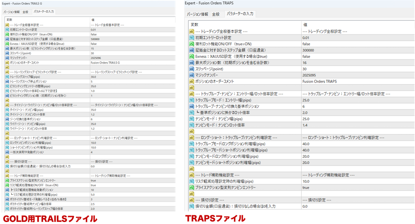Click icon beside マジックナンバー in TRAILS G window
This screenshot has height=224, width=415.
(7, 58)
